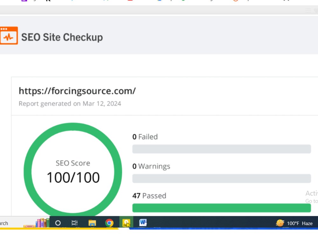The width and height of the screenshot is (318, 238).
Task: Switch to Google Chrome in taskbar
Action: [x=109, y=223]
